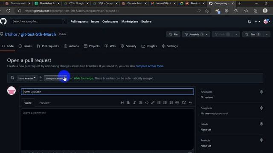Add a link via toolbar icon
This screenshot has width=273, height=153.
153,103
